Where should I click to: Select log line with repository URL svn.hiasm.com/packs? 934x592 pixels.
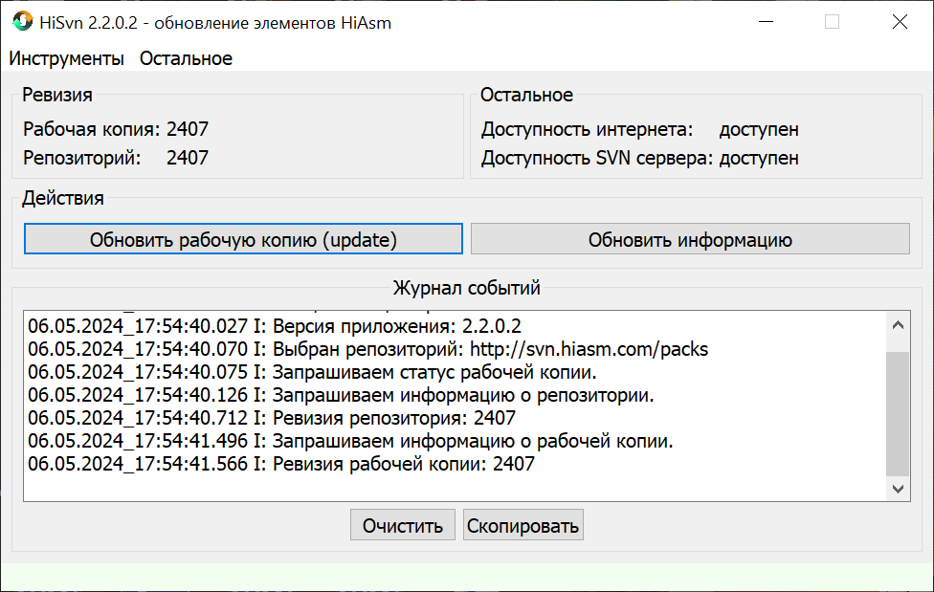pyautogui.click(x=368, y=349)
